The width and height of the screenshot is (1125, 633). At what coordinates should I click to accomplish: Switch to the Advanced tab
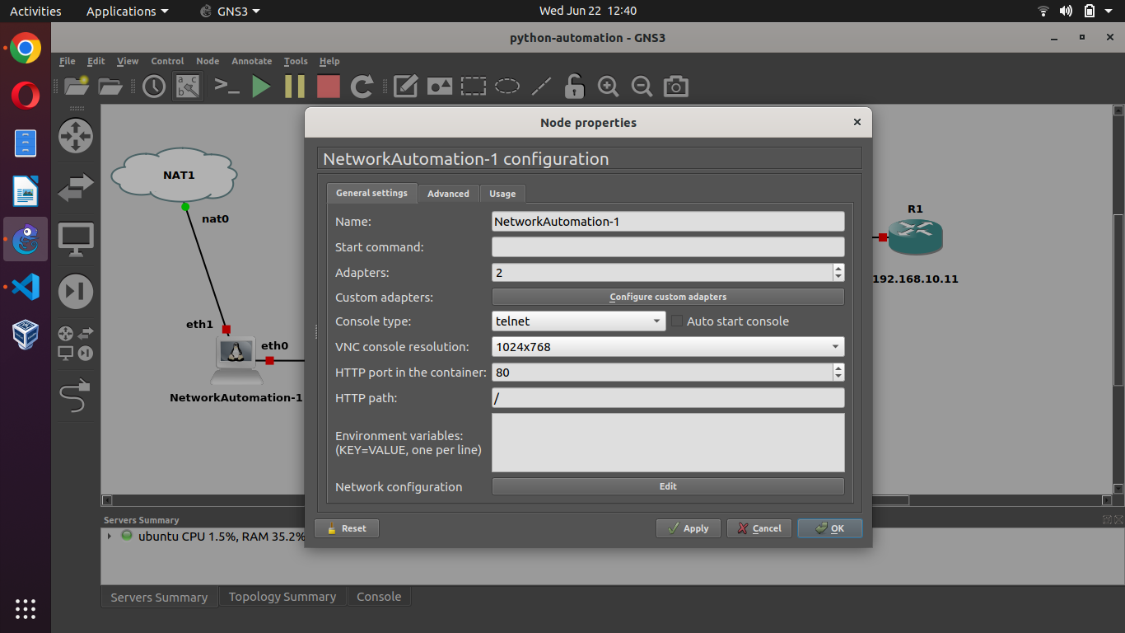(x=448, y=194)
